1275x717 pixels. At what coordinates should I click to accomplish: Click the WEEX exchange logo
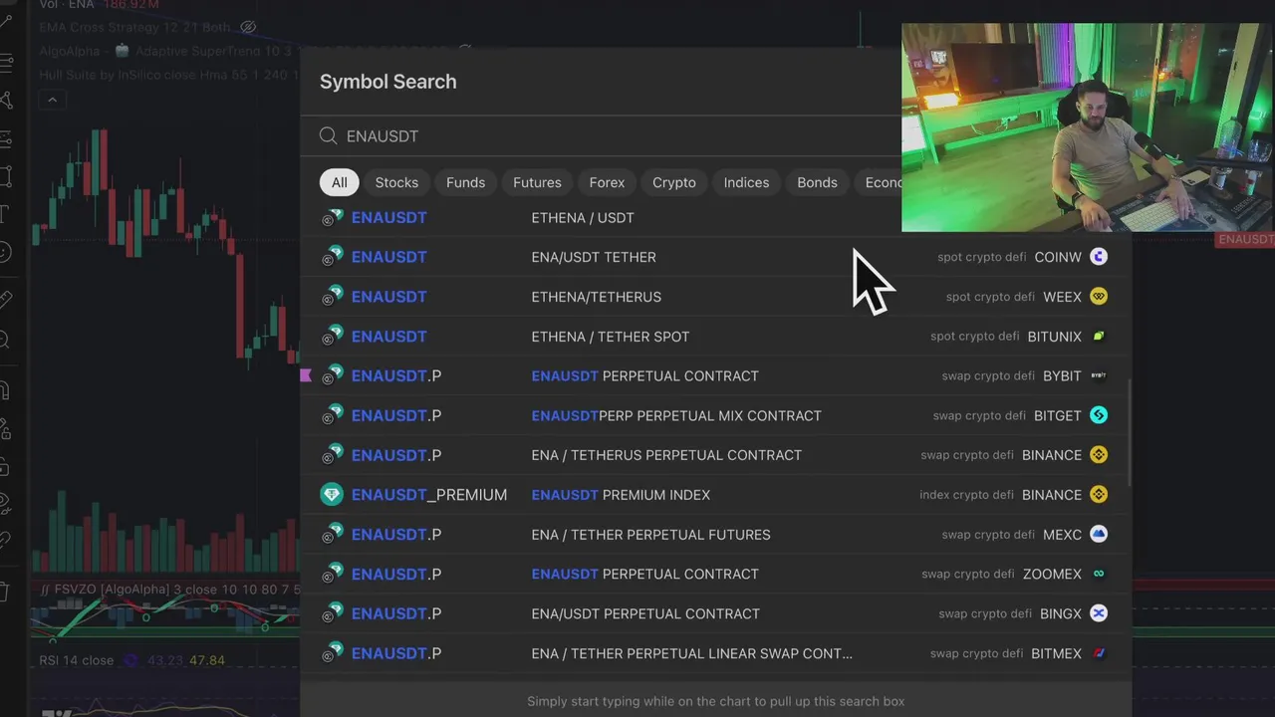pyautogui.click(x=1099, y=297)
